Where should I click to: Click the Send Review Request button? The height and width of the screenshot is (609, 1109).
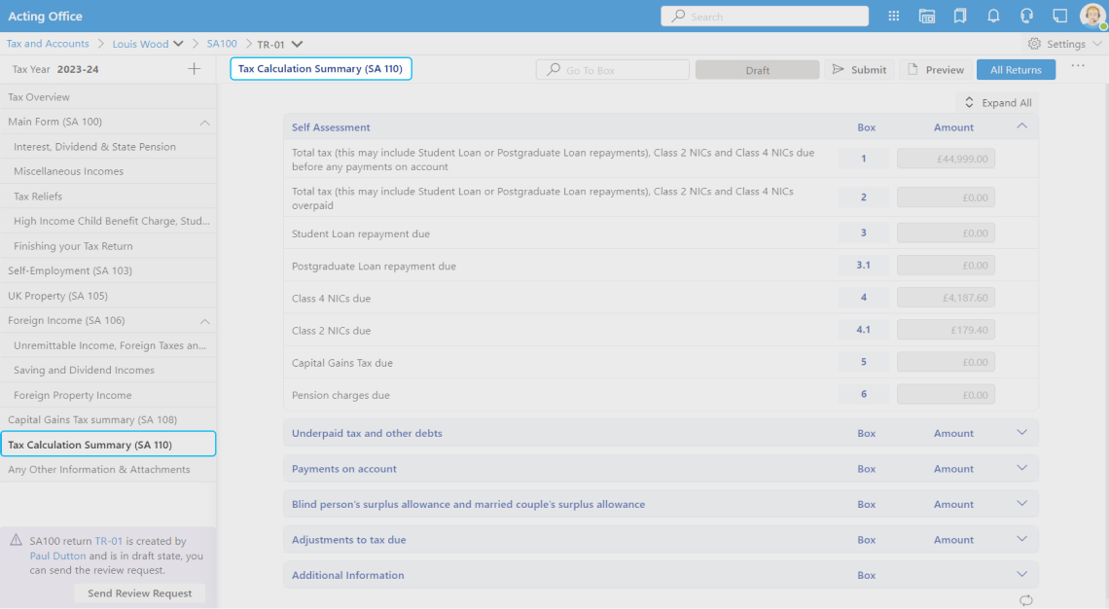tap(139, 593)
